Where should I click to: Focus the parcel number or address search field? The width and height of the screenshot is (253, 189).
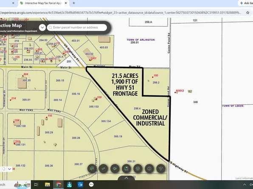click(x=77, y=28)
